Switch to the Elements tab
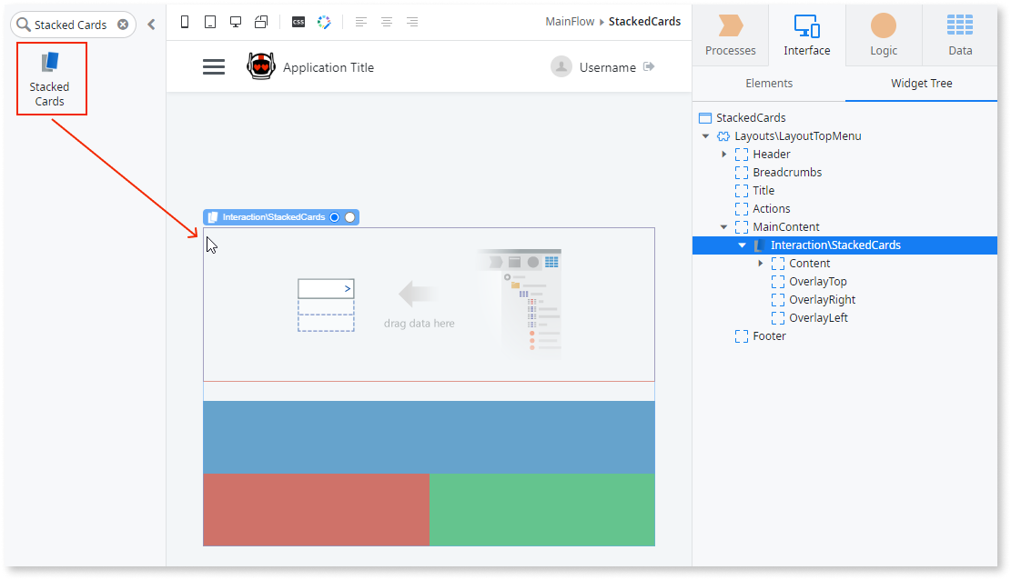Image resolution: width=1011 pixels, height=580 pixels. pos(769,83)
